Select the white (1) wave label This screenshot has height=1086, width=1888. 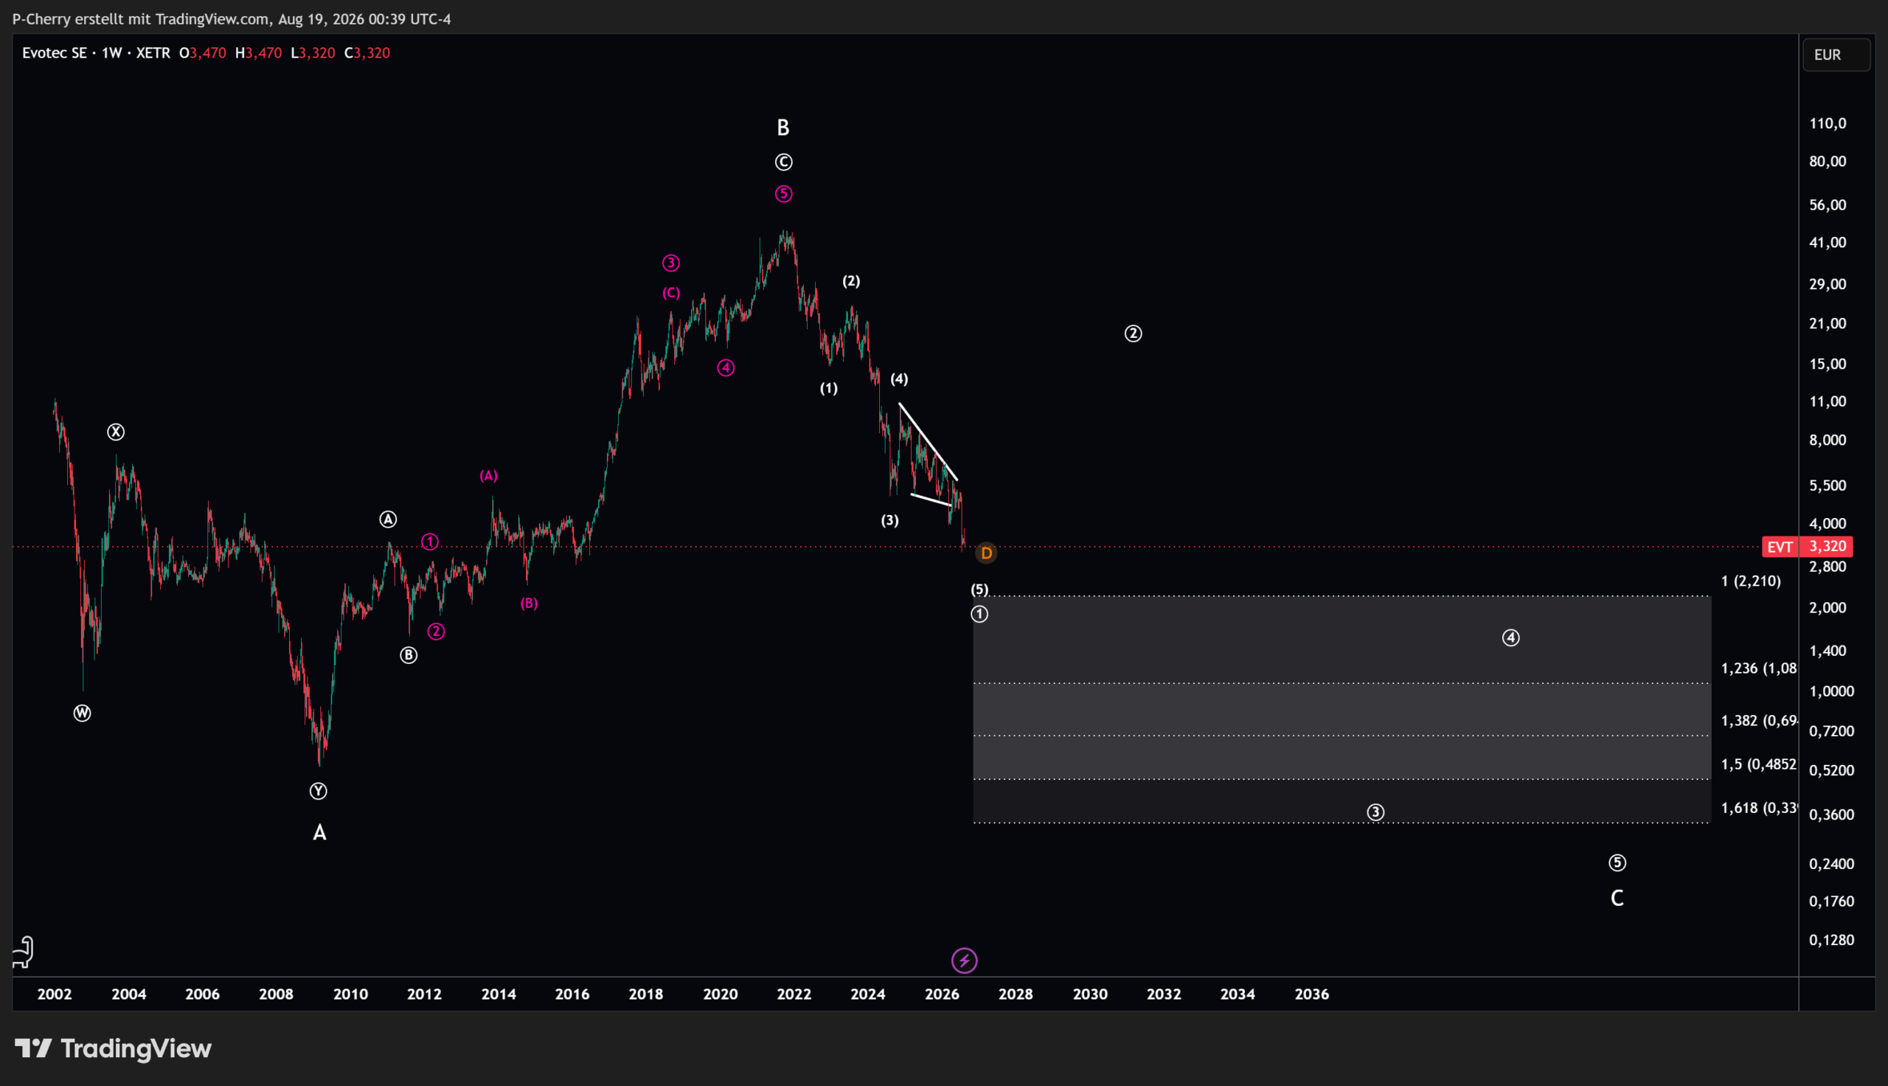click(x=829, y=389)
